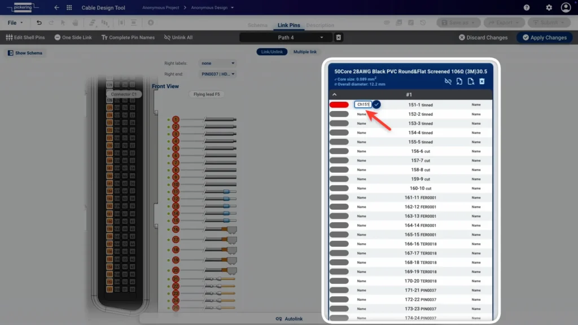578x325 pixels.
Task: Click Discard Changes
Action: (x=483, y=37)
